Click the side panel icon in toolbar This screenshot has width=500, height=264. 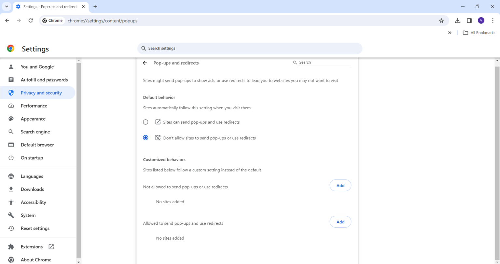(x=469, y=20)
